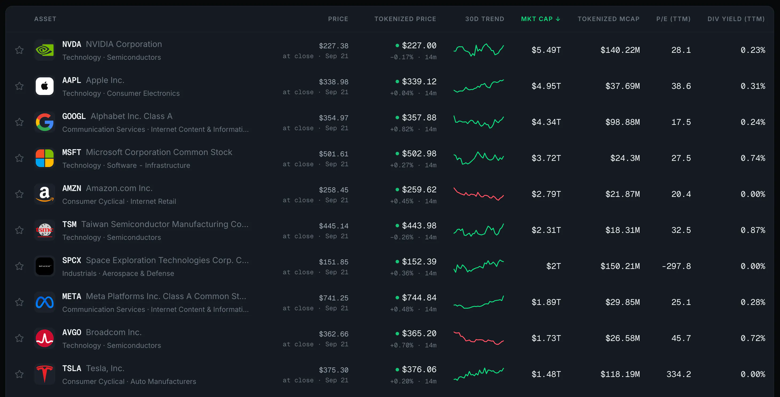Image resolution: width=780 pixels, height=397 pixels.
Task: View AVGO 30-day trend sparkline
Action: point(479,338)
